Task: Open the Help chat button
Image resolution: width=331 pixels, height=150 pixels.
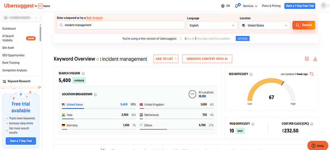Action: (x=318, y=145)
